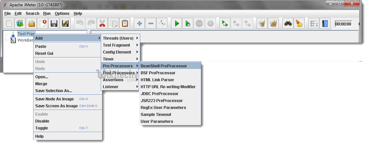
Task: Select BeanShell PreProcessor from submenu
Action: [x=164, y=66]
